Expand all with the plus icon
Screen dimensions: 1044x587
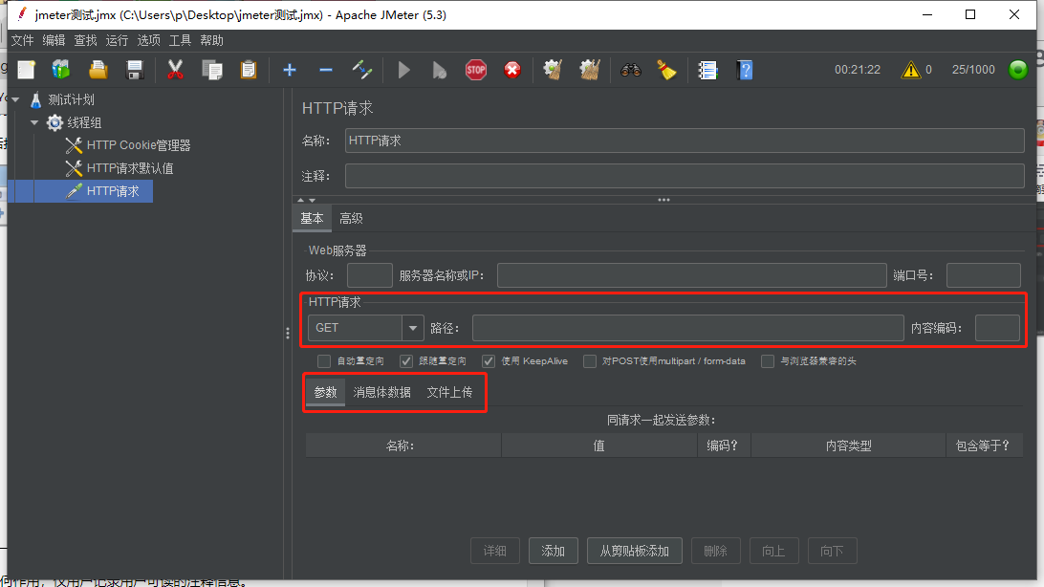[x=290, y=70]
